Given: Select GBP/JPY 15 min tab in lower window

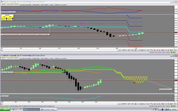Looking at the screenshot, I should click(x=10, y=58).
